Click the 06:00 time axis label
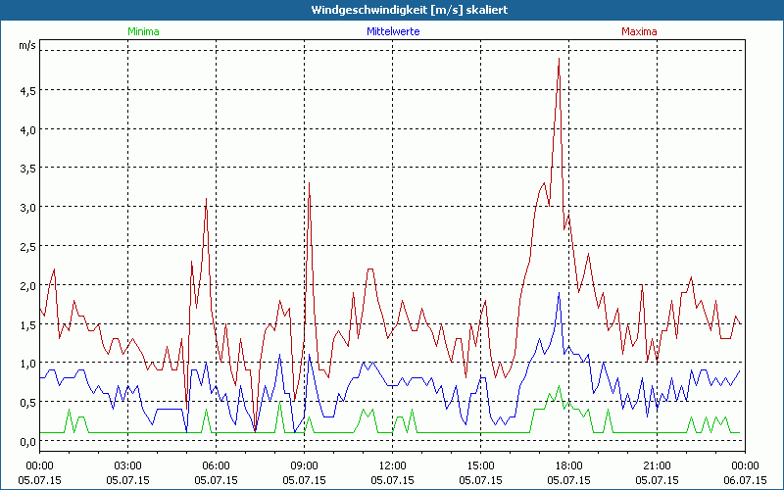784x490 pixels. (x=217, y=465)
